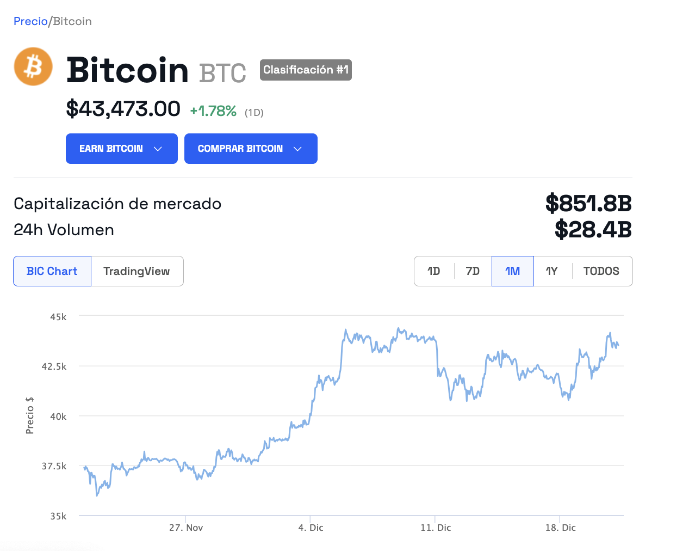Choose the 1Y chart range
695x551 pixels.
551,271
